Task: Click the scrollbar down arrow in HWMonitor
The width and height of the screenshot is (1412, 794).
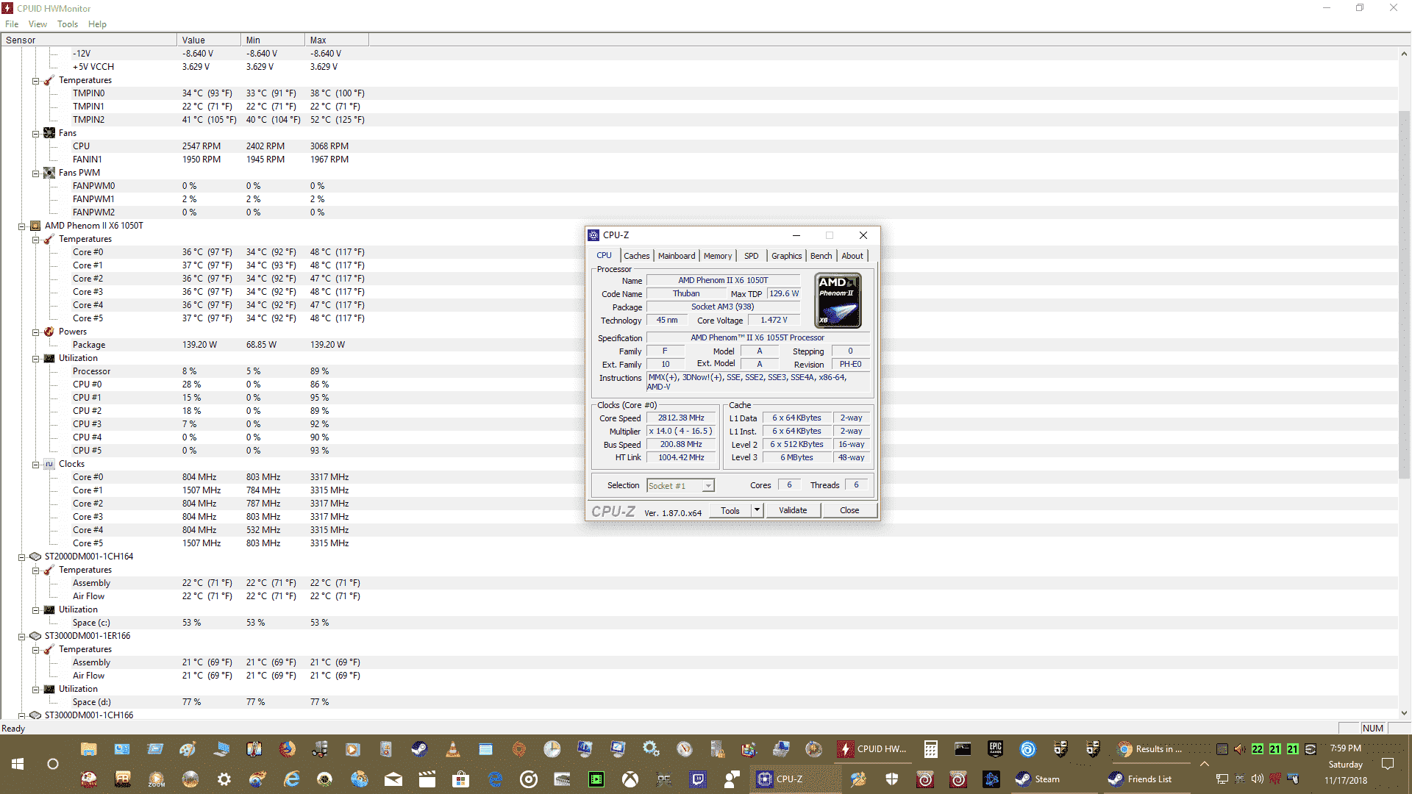Action: (x=1404, y=712)
